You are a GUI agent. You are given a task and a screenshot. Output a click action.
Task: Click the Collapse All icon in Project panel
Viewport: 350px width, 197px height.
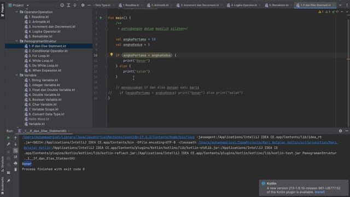[x=75, y=5]
